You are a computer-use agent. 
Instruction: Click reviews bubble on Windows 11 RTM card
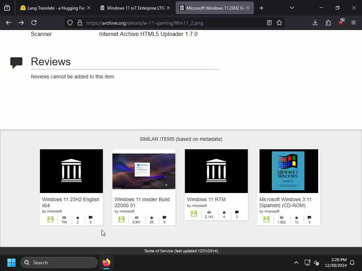[x=237, y=212]
